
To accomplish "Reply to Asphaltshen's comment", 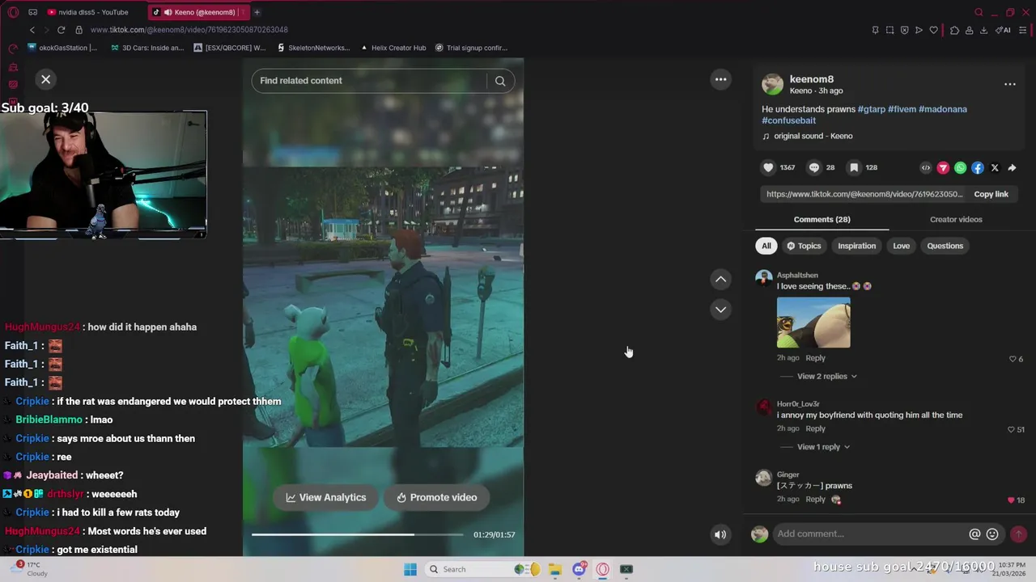I will 815,358.
